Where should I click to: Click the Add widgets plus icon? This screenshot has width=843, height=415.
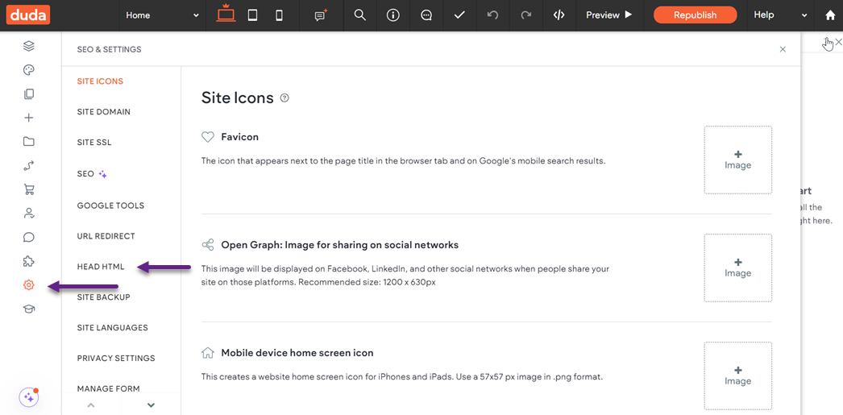click(x=29, y=118)
